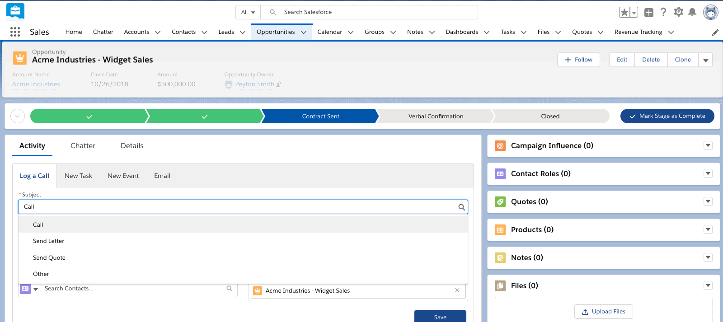
Task: Open Quotes panel dropdown
Action: pos(708,201)
